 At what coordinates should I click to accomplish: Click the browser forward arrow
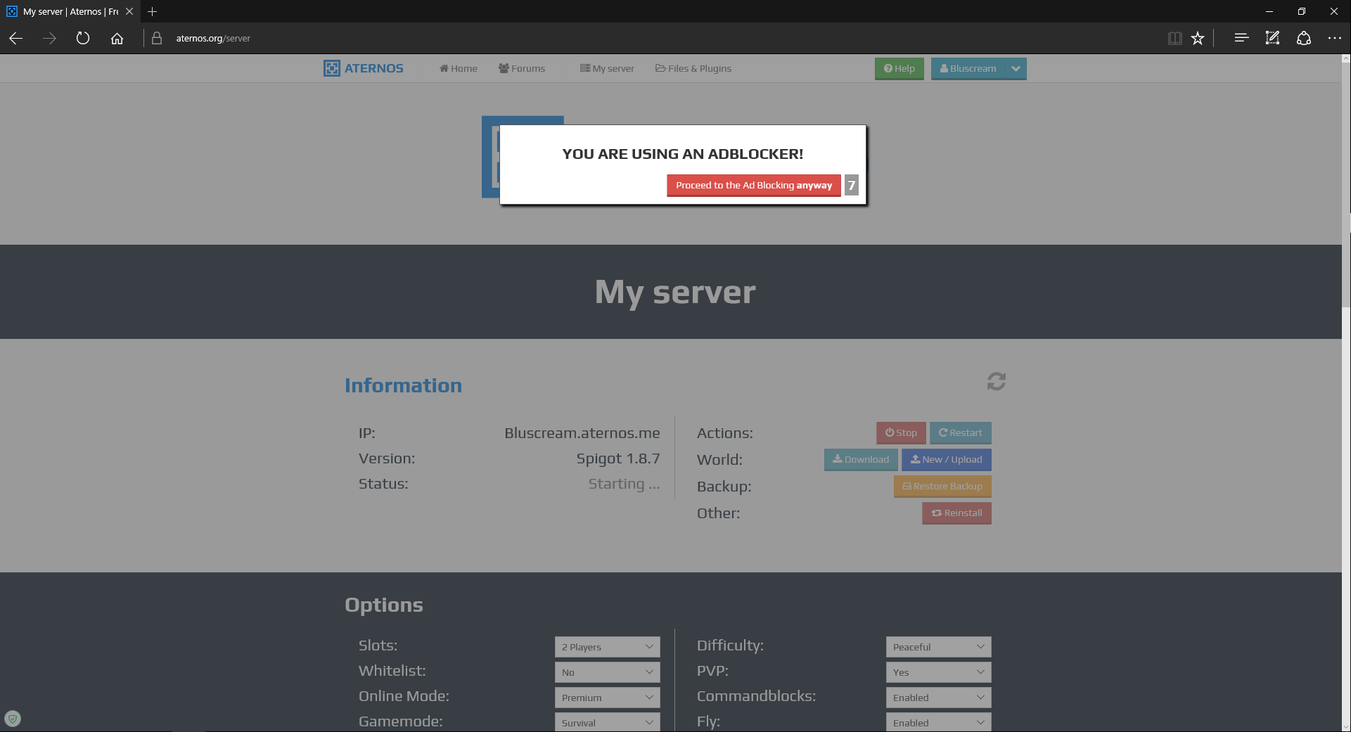tap(49, 39)
